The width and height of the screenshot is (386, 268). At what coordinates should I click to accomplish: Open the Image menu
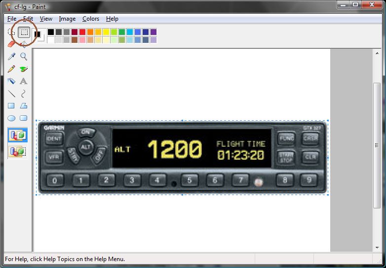(67, 19)
